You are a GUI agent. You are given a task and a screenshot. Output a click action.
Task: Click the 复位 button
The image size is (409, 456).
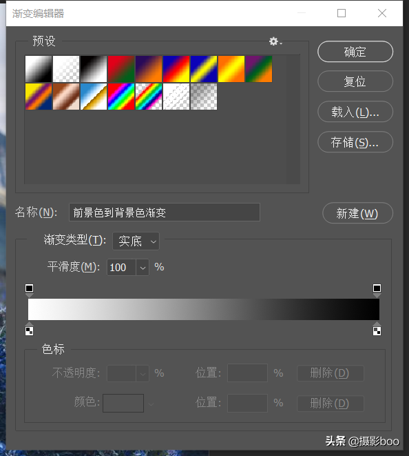point(355,81)
